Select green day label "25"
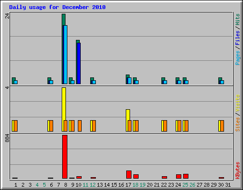The width and height of the screenshot is (243, 190). 185,185
